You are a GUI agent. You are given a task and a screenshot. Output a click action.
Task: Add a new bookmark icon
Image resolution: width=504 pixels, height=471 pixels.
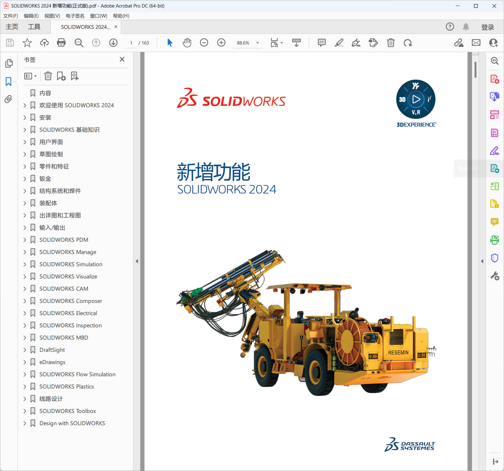pyautogui.click(x=61, y=76)
